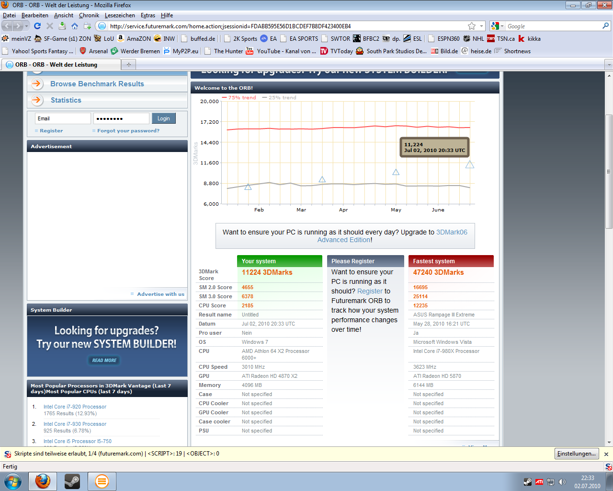Viewport: 613px width, 491px height.
Task: Open the Datei menu
Action: coord(9,15)
